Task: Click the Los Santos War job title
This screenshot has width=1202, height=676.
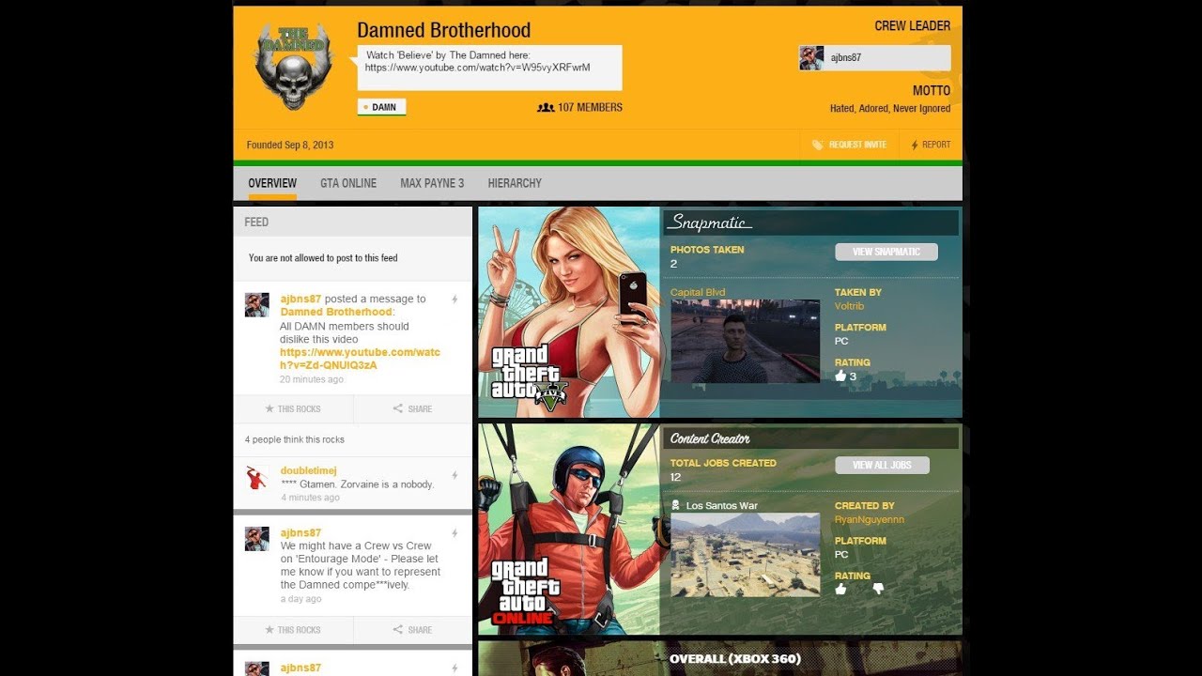Action: click(x=721, y=506)
